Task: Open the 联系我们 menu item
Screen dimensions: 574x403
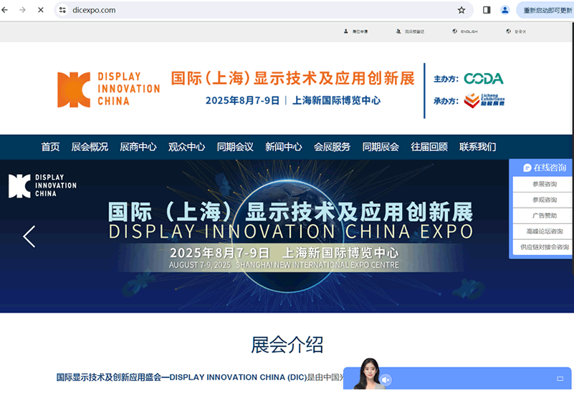Action: click(478, 147)
